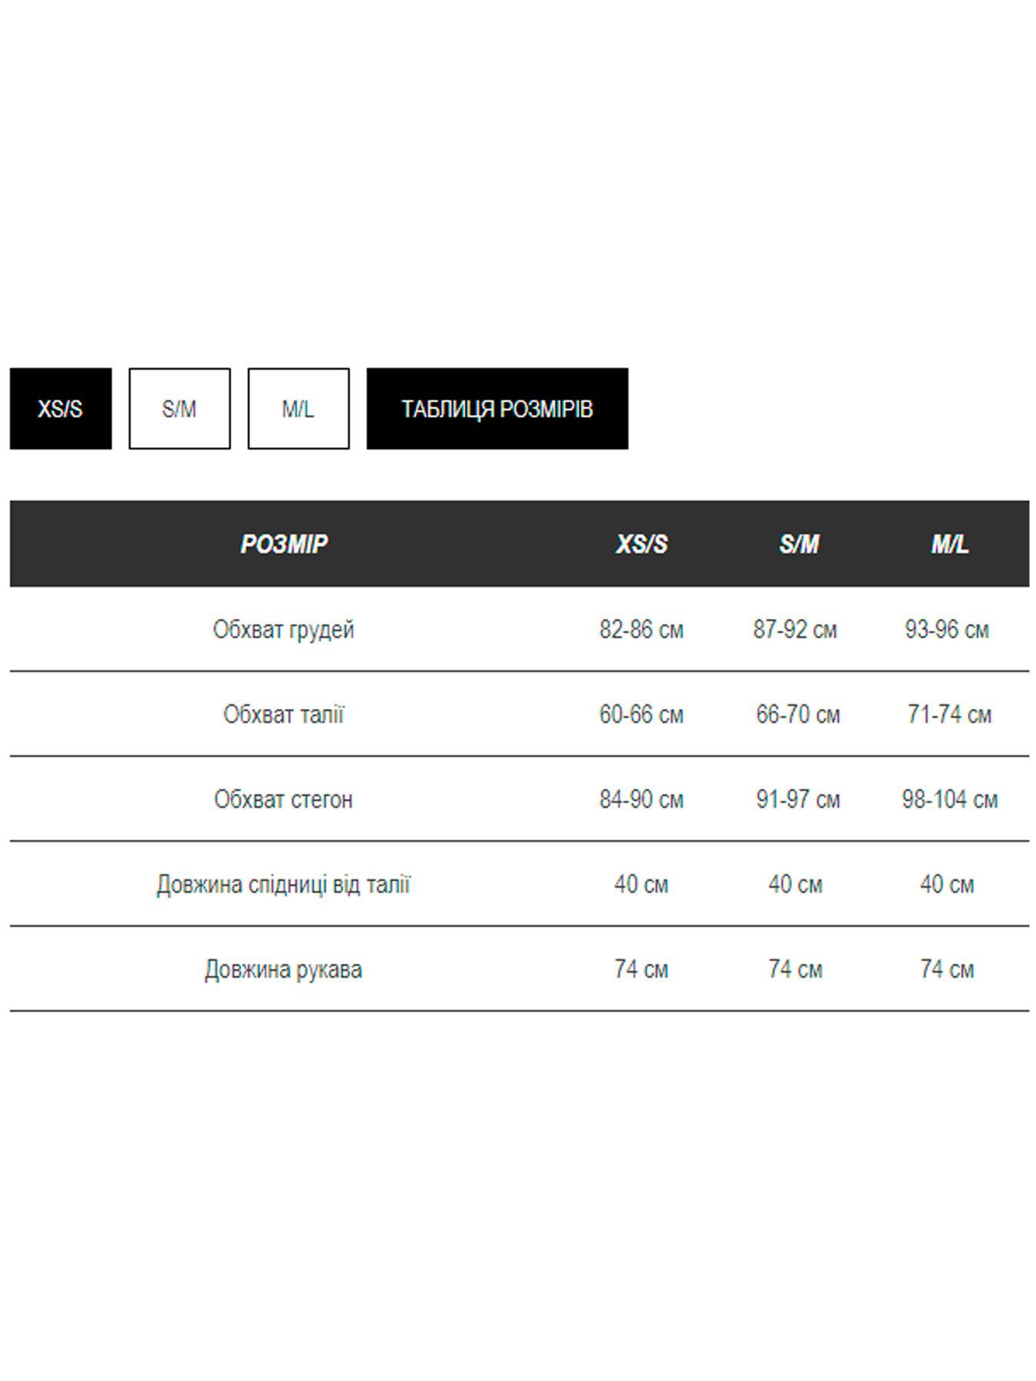Click the 60-66 см waist value

(x=642, y=714)
